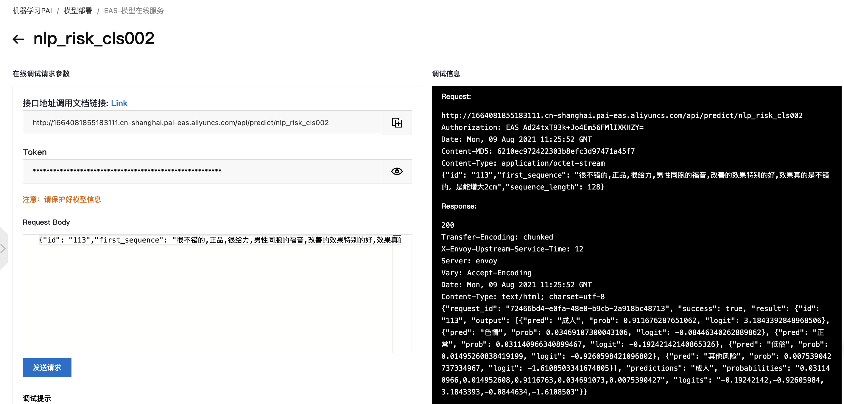The width and height of the screenshot is (844, 404).
Task: Reveal the hidden Token value
Action: [397, 171]
